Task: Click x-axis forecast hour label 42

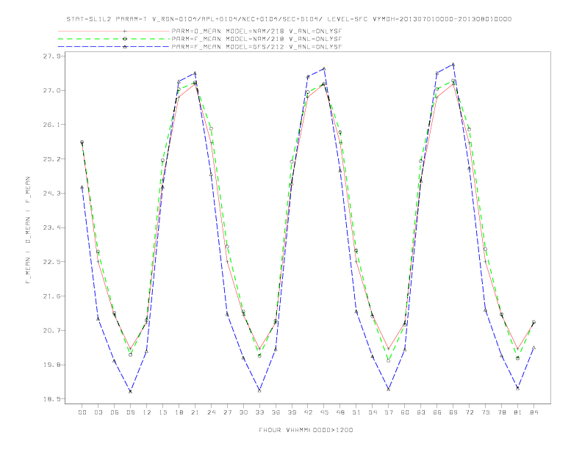Action: pos(308,412)
